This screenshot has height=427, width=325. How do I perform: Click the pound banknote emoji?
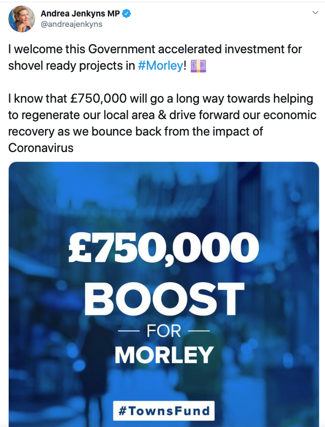(198, 66)
